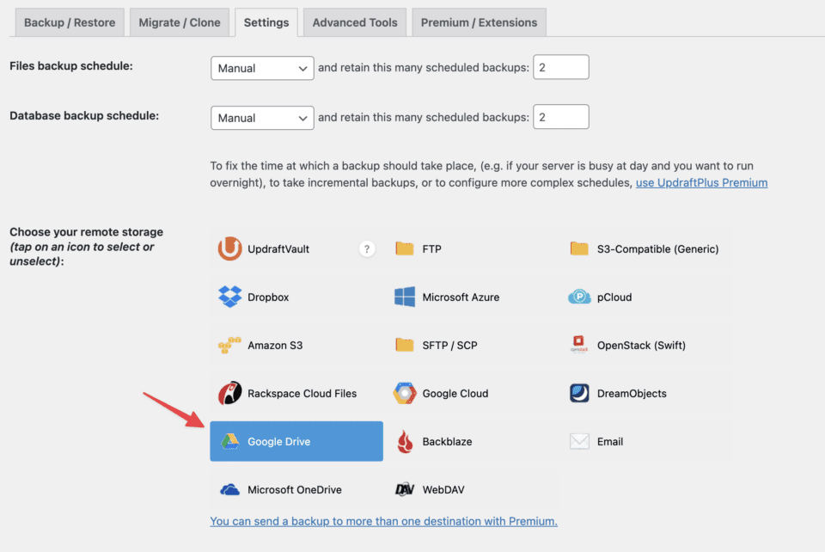825x552 pixels.
Task: Choose the Google Cloud hexagon icon
Action: [405, 393]
